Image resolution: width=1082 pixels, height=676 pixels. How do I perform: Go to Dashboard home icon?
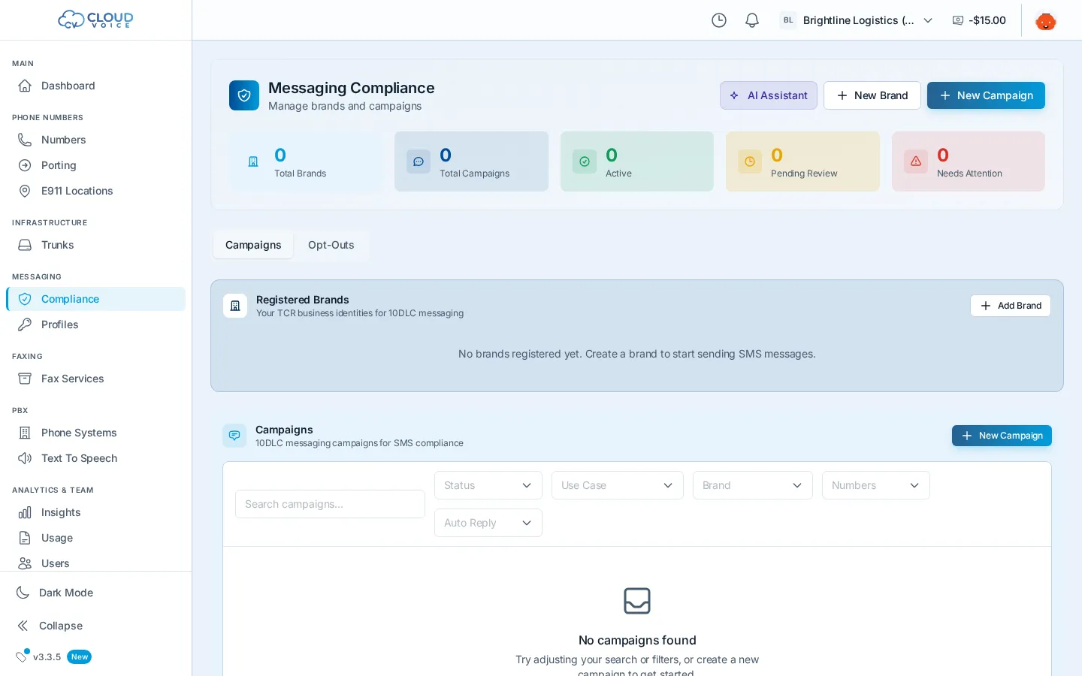(x=25, y=86)
